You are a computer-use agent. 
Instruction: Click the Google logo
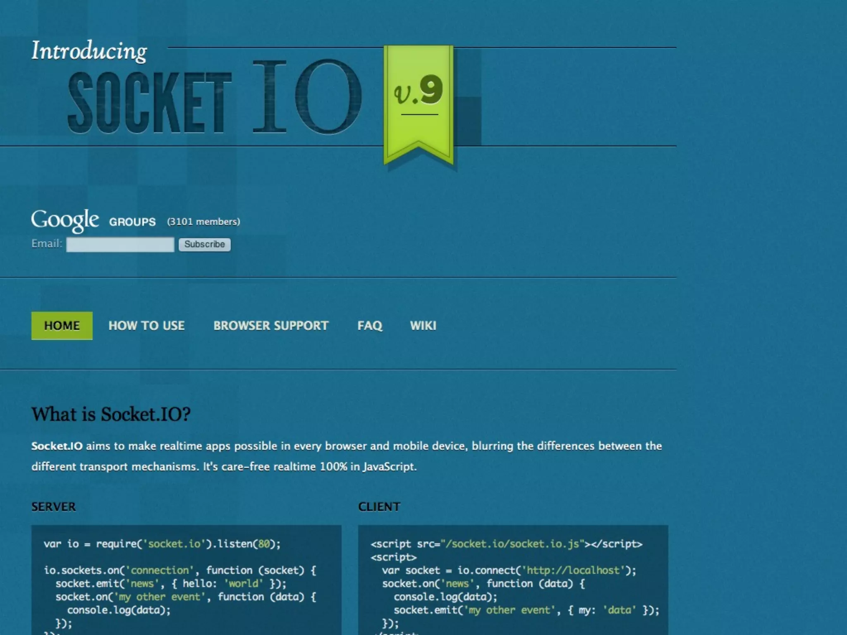point(65,220)
